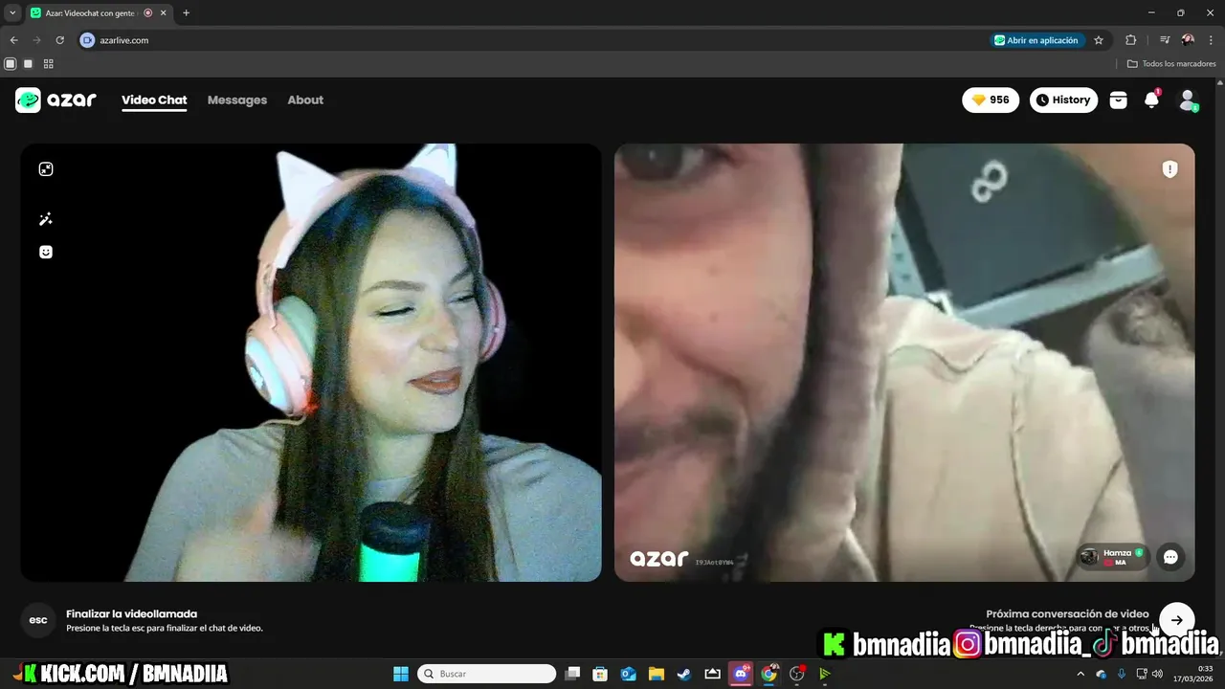The height and width of the screenshot is (689, 1225).
Task: Open Outlook from taskbar
Action: [629, 674]
